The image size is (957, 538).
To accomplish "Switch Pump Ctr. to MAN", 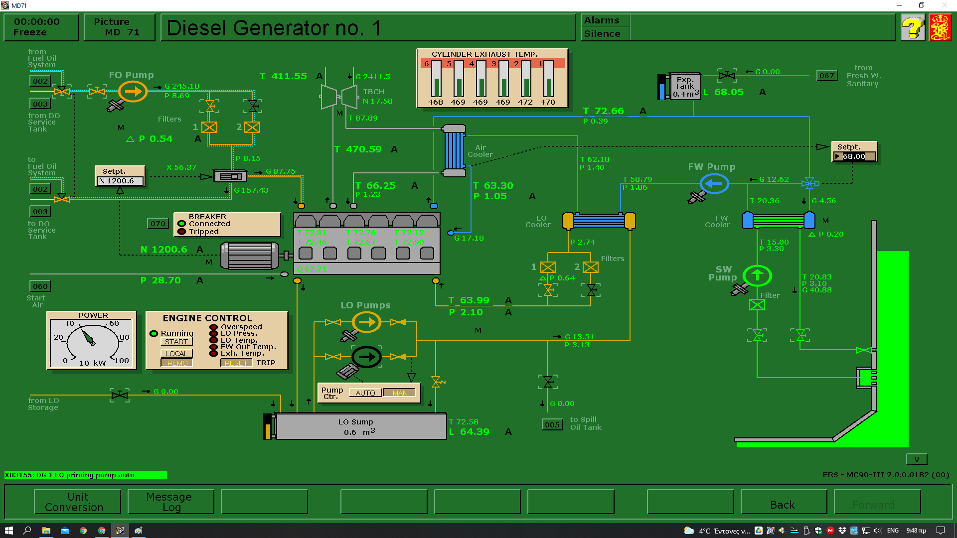I will pyautogui.click(x=400, y=393).
